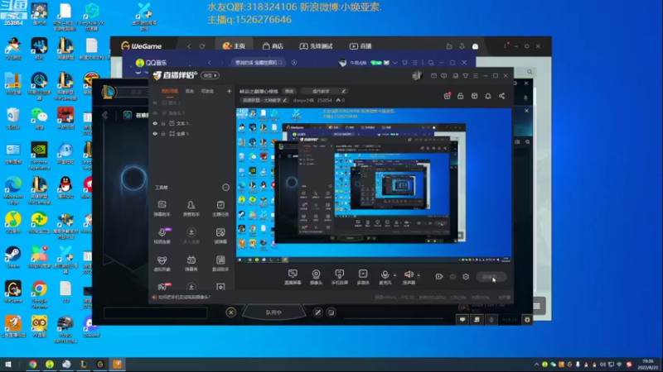Toggle the padlock icon beside the gift box
The height and width of the screenshot is (372, 663).
point(461,96)
